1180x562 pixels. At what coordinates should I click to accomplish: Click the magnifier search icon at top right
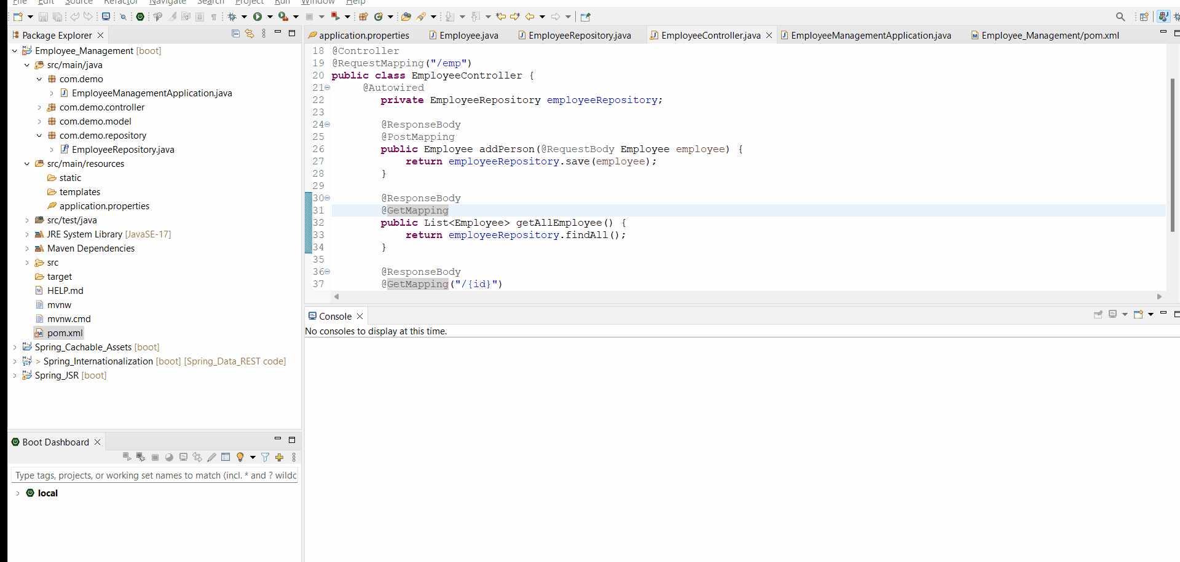(1120, 17)
